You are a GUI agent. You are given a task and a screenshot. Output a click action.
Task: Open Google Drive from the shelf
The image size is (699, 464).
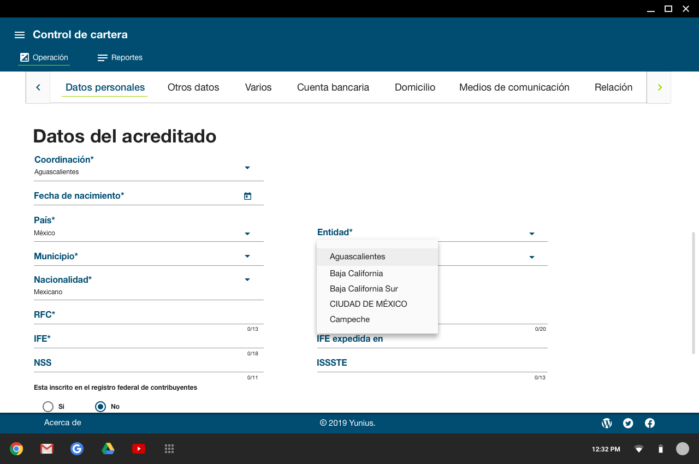[x=108, y=449]
